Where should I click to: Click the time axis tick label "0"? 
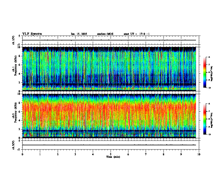coord(22,154)
